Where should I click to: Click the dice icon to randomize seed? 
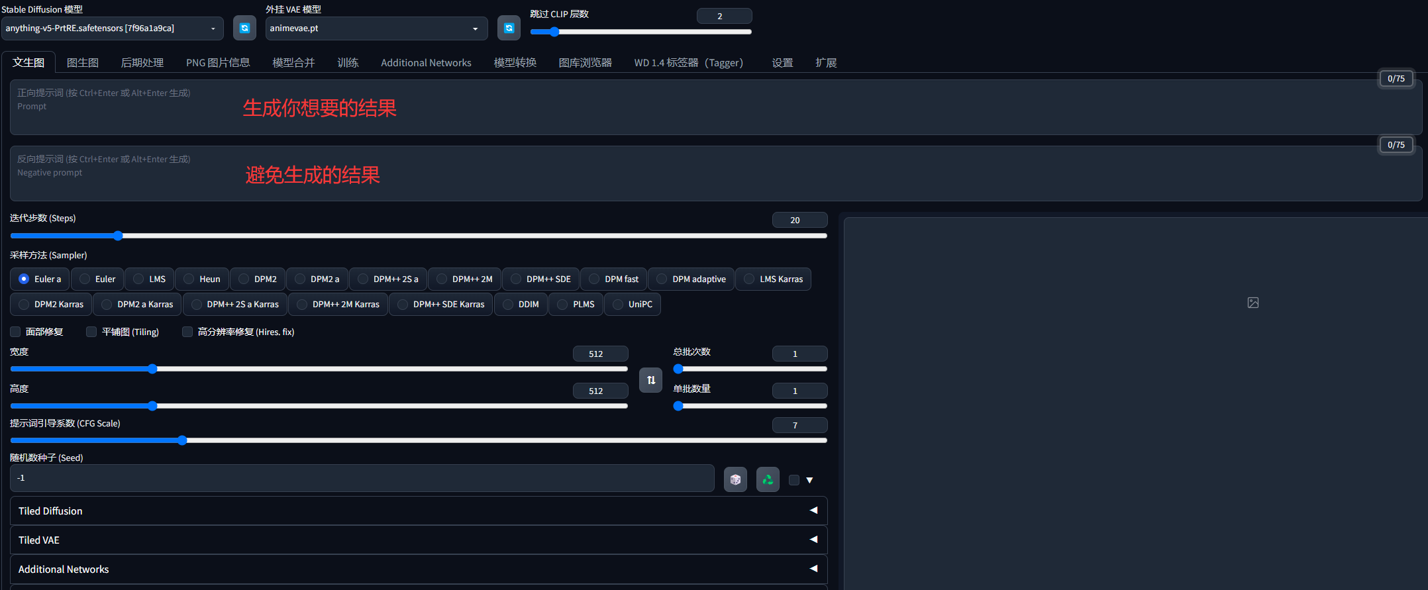(x=735, y=479)
